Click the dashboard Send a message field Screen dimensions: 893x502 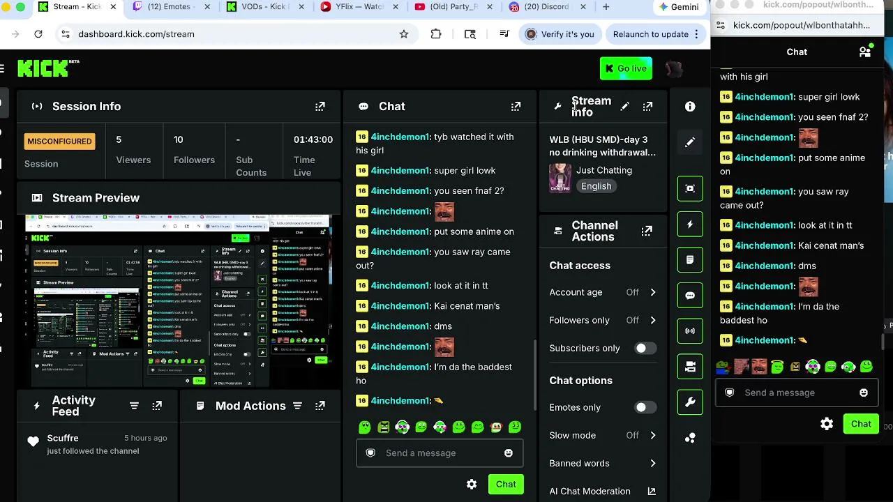click(x=440, y=453)
